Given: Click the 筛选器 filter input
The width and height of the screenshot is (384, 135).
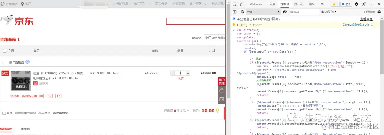Looking at the screenshot, I should click(x=304, y=12).
